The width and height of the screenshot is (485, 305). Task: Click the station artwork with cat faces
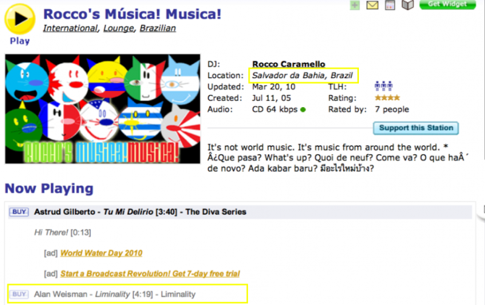(102, 109)
